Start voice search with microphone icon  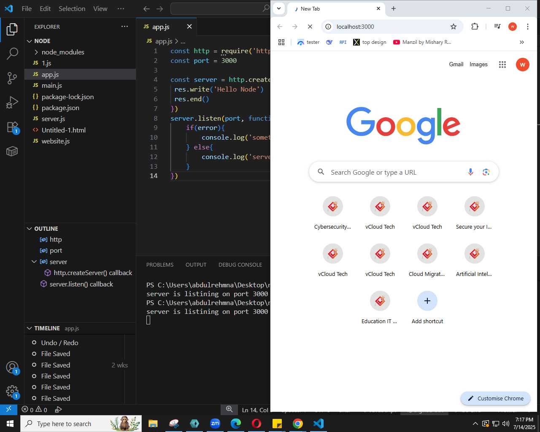pos(470,172)
